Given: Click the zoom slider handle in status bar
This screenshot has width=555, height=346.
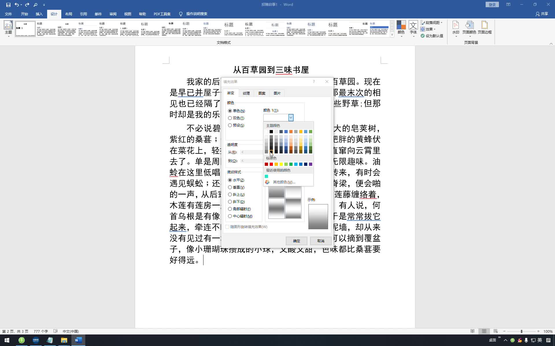Looking at the screenshot, I should pos(521,331).
